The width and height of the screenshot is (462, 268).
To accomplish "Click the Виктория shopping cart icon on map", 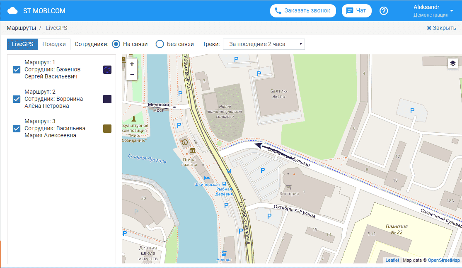I will tap(289, 187).
